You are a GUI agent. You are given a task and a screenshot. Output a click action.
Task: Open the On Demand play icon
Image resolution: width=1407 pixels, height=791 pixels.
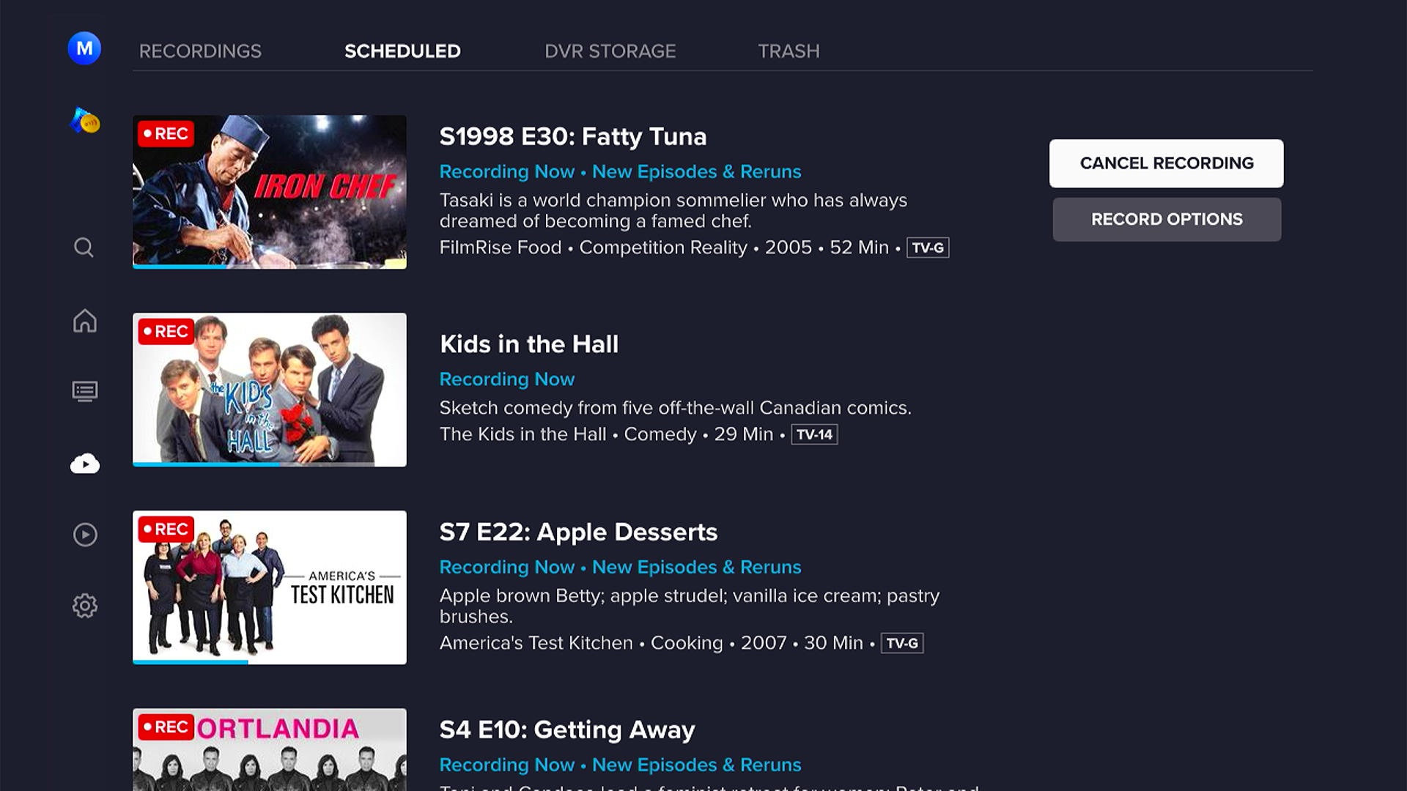tap(84, 535)
